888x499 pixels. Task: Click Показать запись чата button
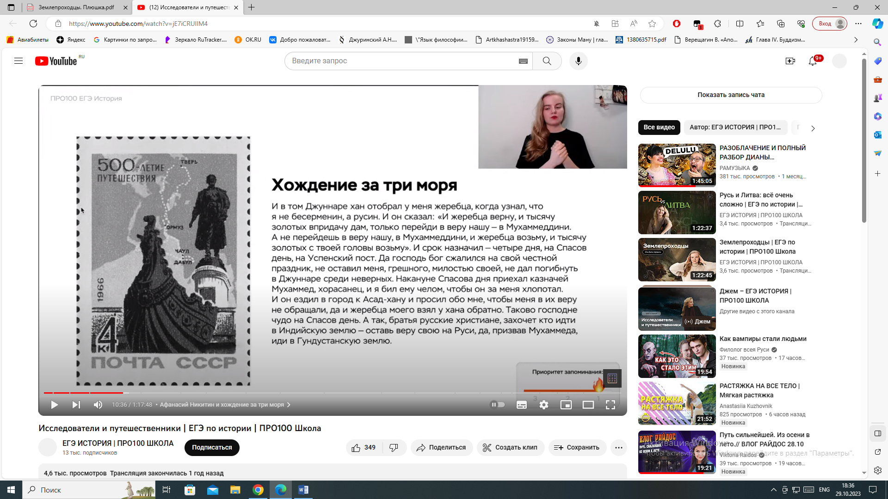(x=731, y=95)
